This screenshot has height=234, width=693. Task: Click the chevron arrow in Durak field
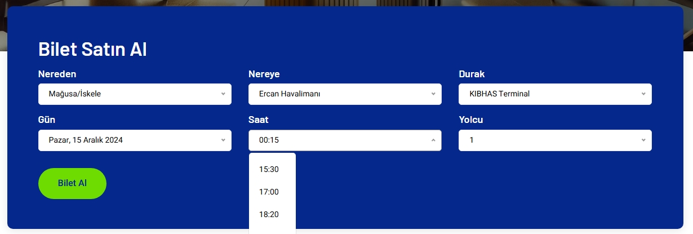point(643,94)
